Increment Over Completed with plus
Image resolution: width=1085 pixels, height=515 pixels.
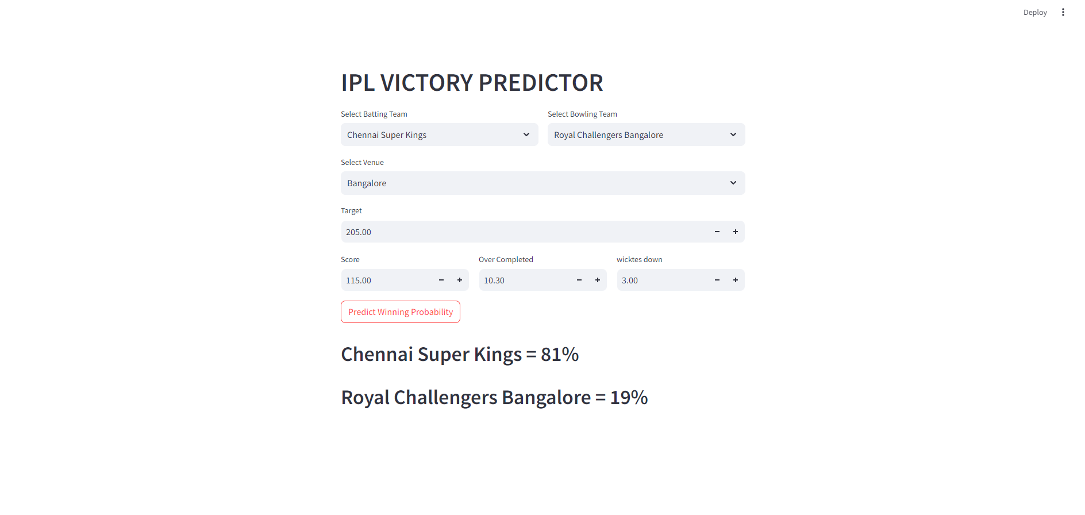[x=597, y=280]
